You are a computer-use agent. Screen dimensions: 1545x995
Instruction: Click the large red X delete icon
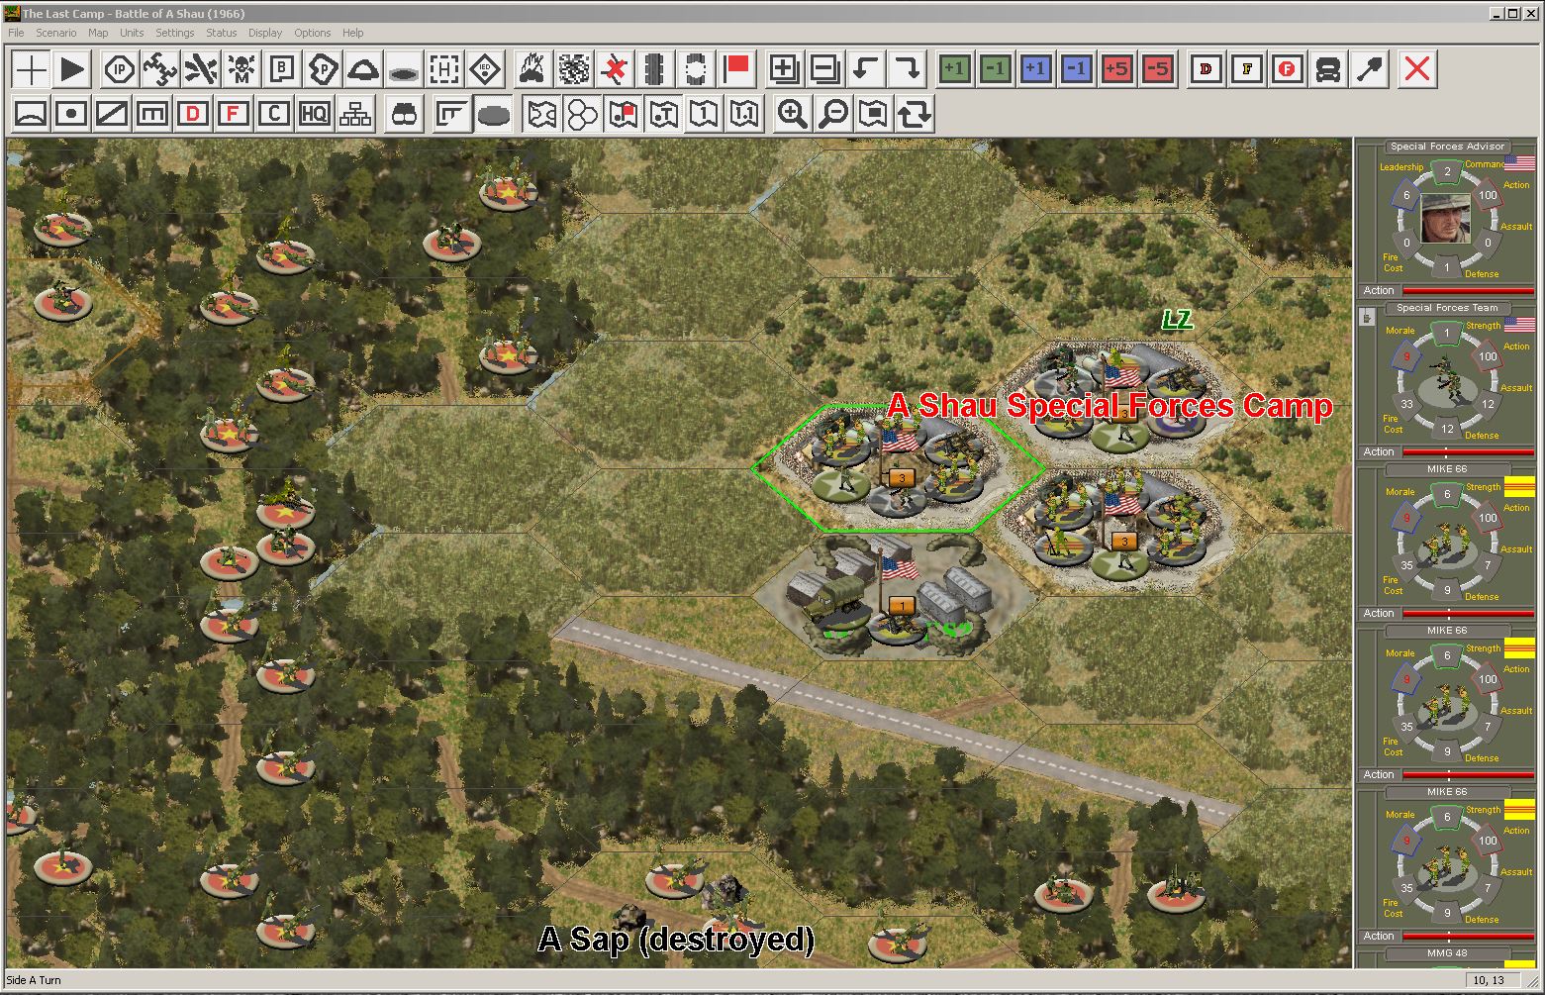[x=1417, y=69]
